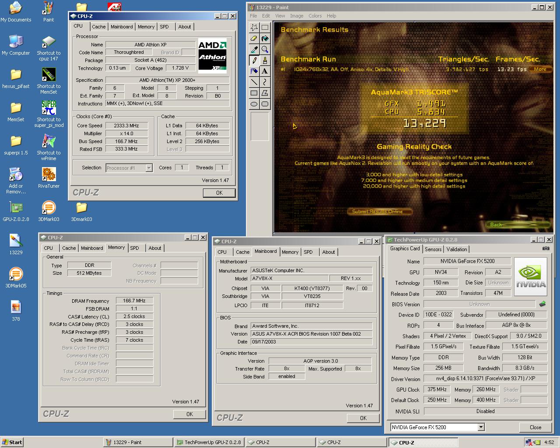
Task: Open the Image menu in Paint
Action: pyautogui.click(x=297, y=16)
